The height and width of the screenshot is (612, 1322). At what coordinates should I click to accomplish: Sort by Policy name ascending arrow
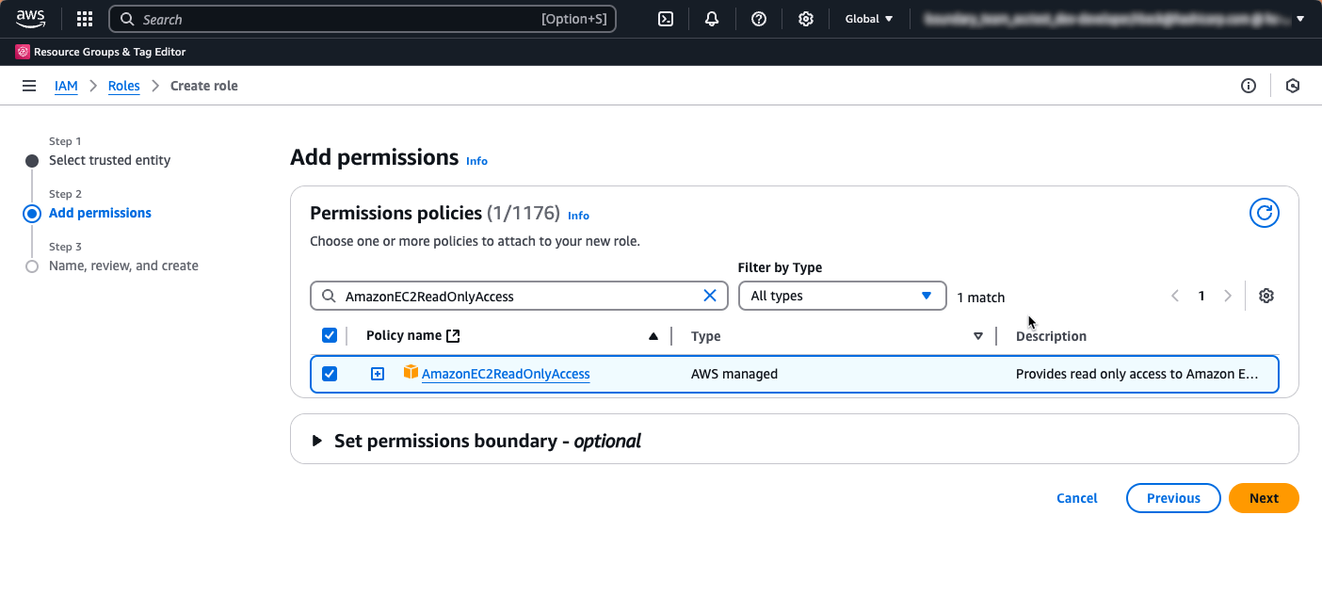653,336
